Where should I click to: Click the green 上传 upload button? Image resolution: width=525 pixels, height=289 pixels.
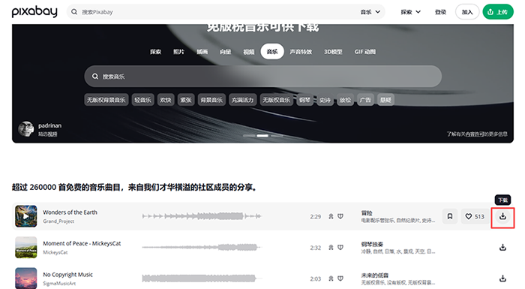coord(498,12)
